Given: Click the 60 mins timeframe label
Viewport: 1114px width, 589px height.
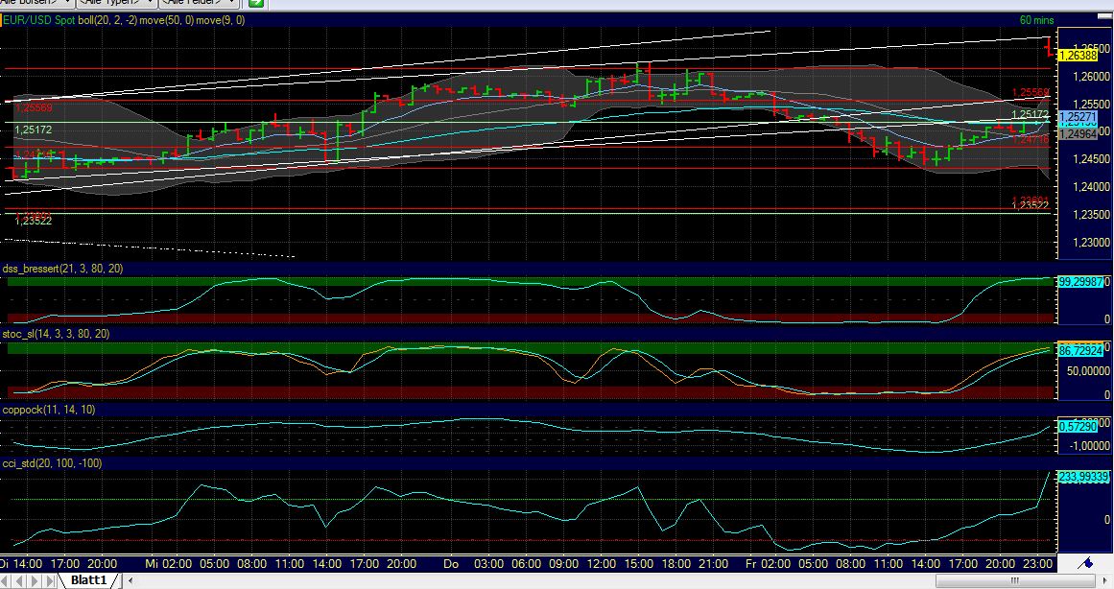Looking at the screenshot, I should click(1036, 20).
